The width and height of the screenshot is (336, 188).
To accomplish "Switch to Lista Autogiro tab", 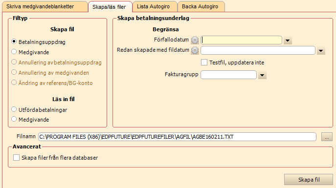I will tap(155, 7).
